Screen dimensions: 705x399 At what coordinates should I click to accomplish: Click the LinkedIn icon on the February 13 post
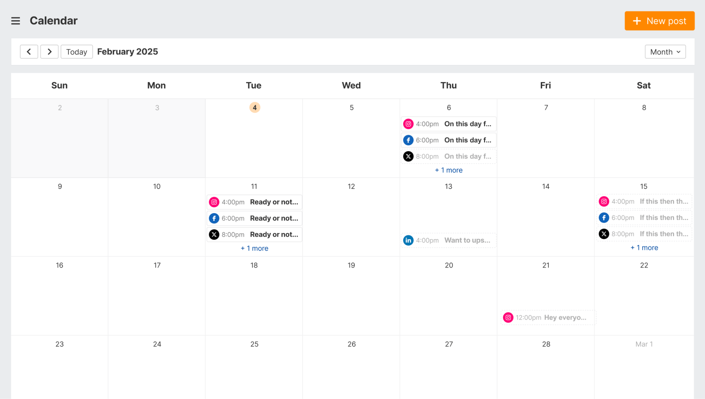[408, 240]
